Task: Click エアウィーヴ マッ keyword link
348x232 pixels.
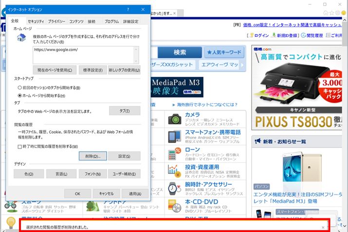Action: click(219, 65)
